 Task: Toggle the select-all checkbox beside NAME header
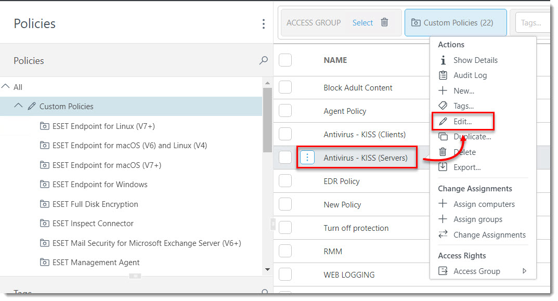click(285, 60)
